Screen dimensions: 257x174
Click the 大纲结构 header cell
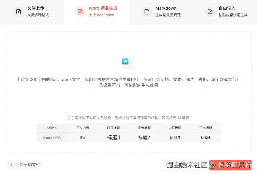[x=52, y=128]
